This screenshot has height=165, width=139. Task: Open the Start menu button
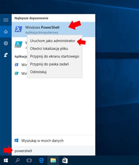tap(6, 160)
